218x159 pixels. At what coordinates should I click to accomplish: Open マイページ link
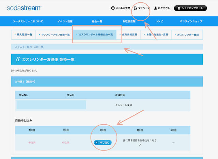point(144,8)
